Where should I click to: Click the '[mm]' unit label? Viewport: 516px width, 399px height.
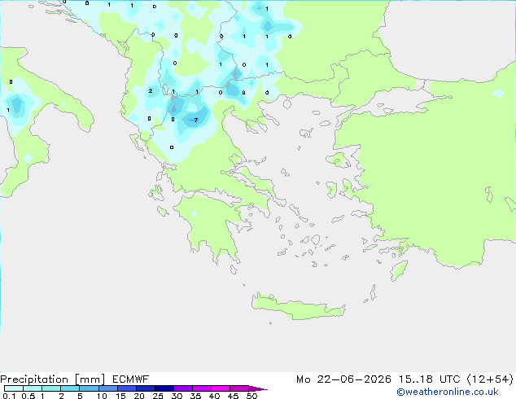[x=90, y=379]
